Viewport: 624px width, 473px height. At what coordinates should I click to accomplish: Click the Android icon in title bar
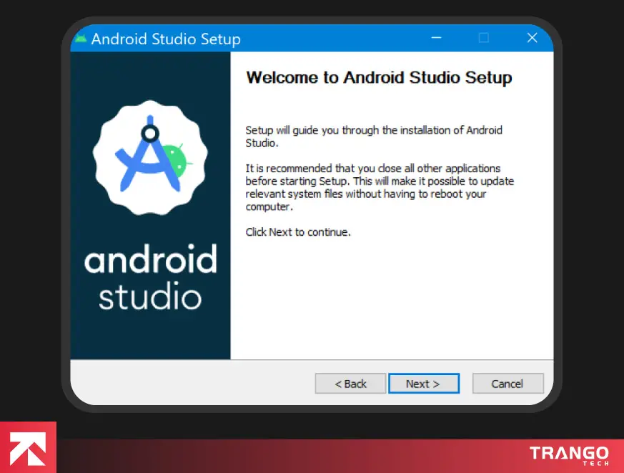click(81, 39)
